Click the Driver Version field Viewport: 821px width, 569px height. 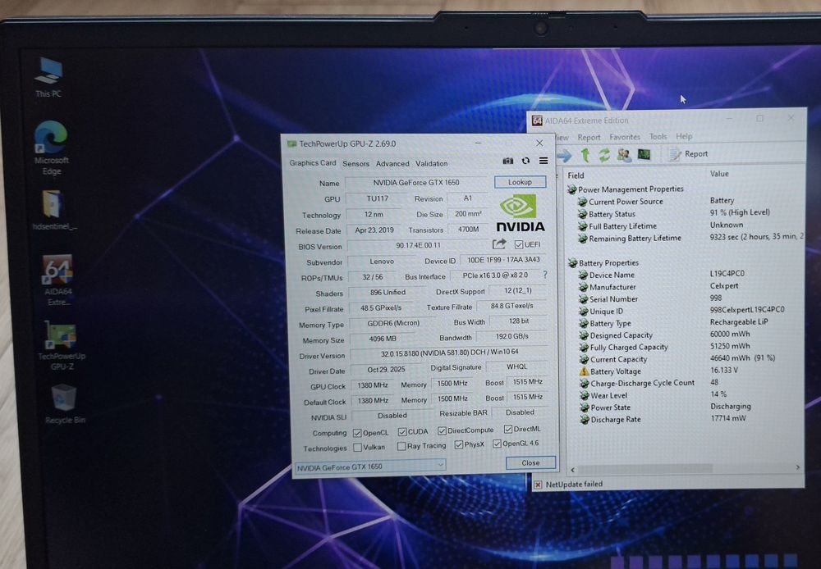[x=449, y=353]
